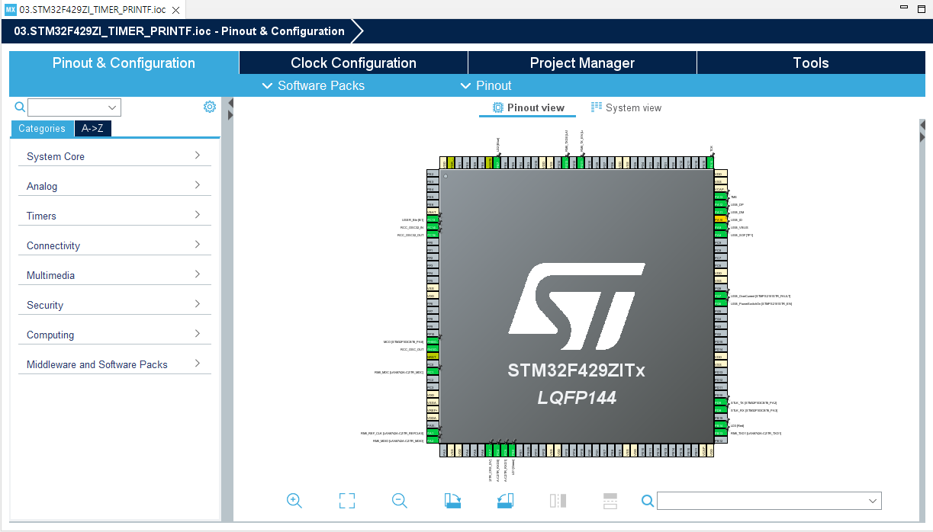Viewport: 933px width, 532px height.
Task: Click the search magnifier in the left panel
Action: point(18,107)
